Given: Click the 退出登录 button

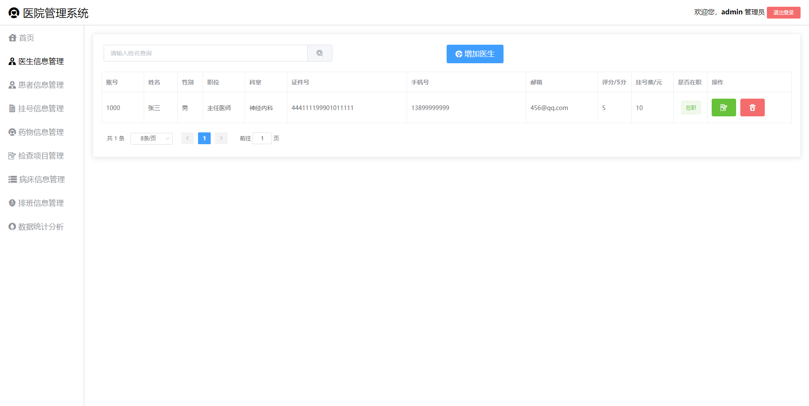Looking at the screenshot, I should click(783, 13).
